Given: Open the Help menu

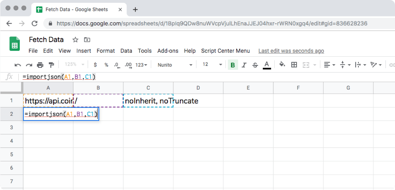Looking at the screenshot, I should pos(190,51).
